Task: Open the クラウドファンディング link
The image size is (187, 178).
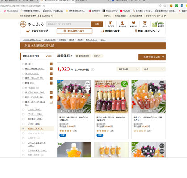Action: pyautogui.click(x=156, y=16)
